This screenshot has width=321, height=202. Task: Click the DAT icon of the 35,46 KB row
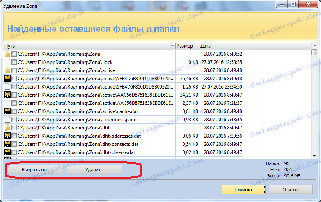point(7,78)
